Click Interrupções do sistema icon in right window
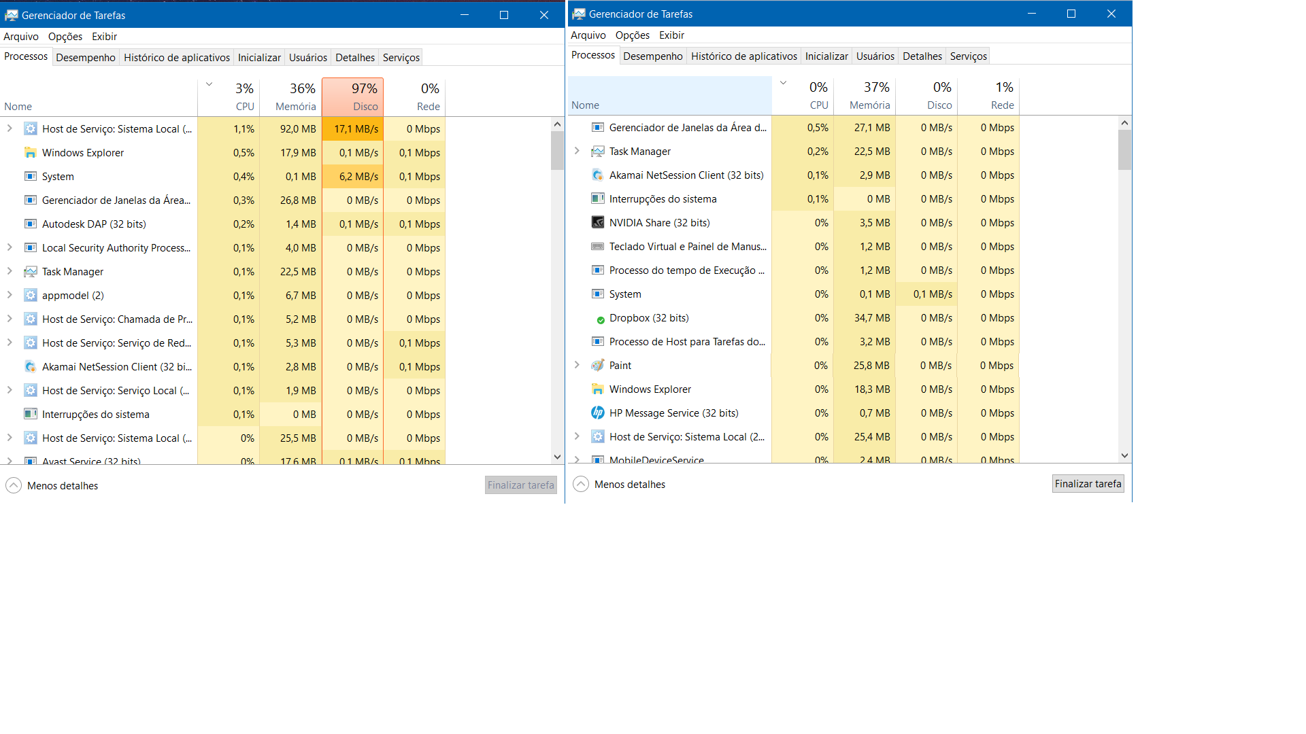The image size is (1306, 734). click(598, 198)
